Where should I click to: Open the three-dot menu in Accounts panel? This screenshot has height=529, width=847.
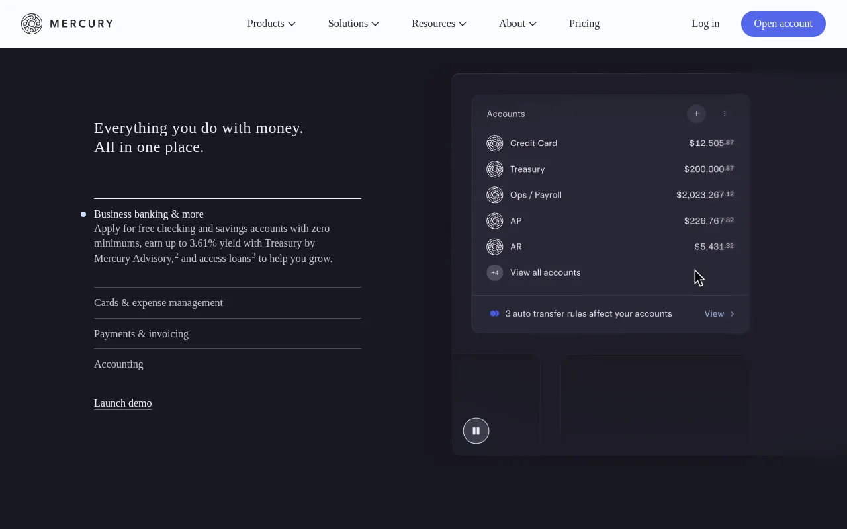pos(725,114)
